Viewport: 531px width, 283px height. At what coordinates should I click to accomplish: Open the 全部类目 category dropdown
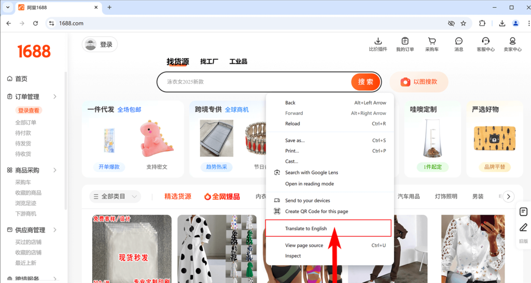115,196
